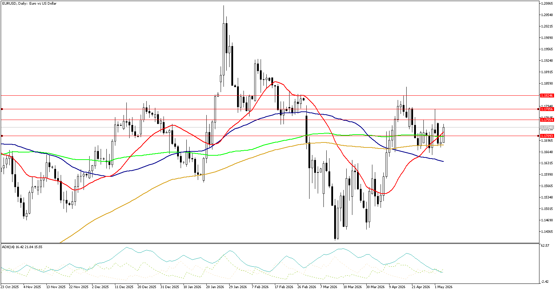Image resolution: width=558 pixels, height=291 pixels.
Task: Click the '20 Dec 2025' date label
Action: click(146, 287)
